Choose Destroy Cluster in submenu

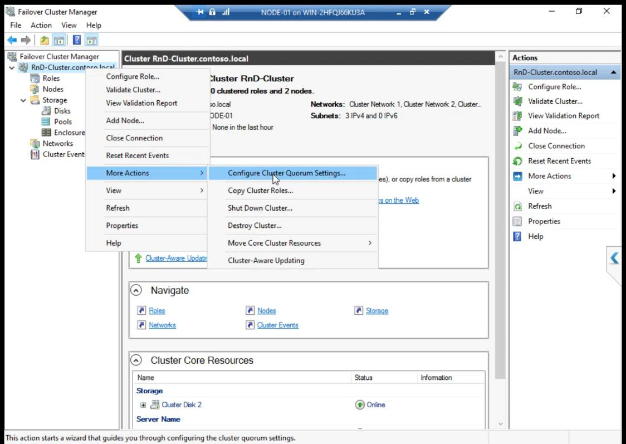[293, 226]
